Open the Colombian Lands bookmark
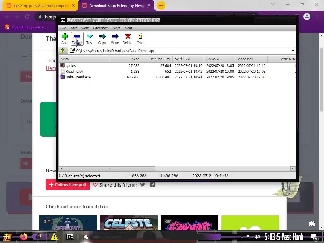Image resolution: width=324 pixels, height=243 pixels. [x=25, y=27]
